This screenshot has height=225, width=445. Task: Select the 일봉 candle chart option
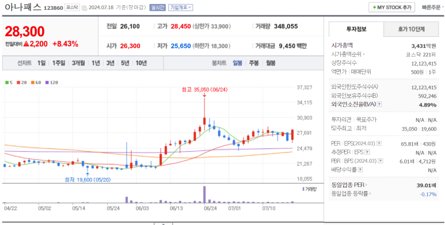238,63
